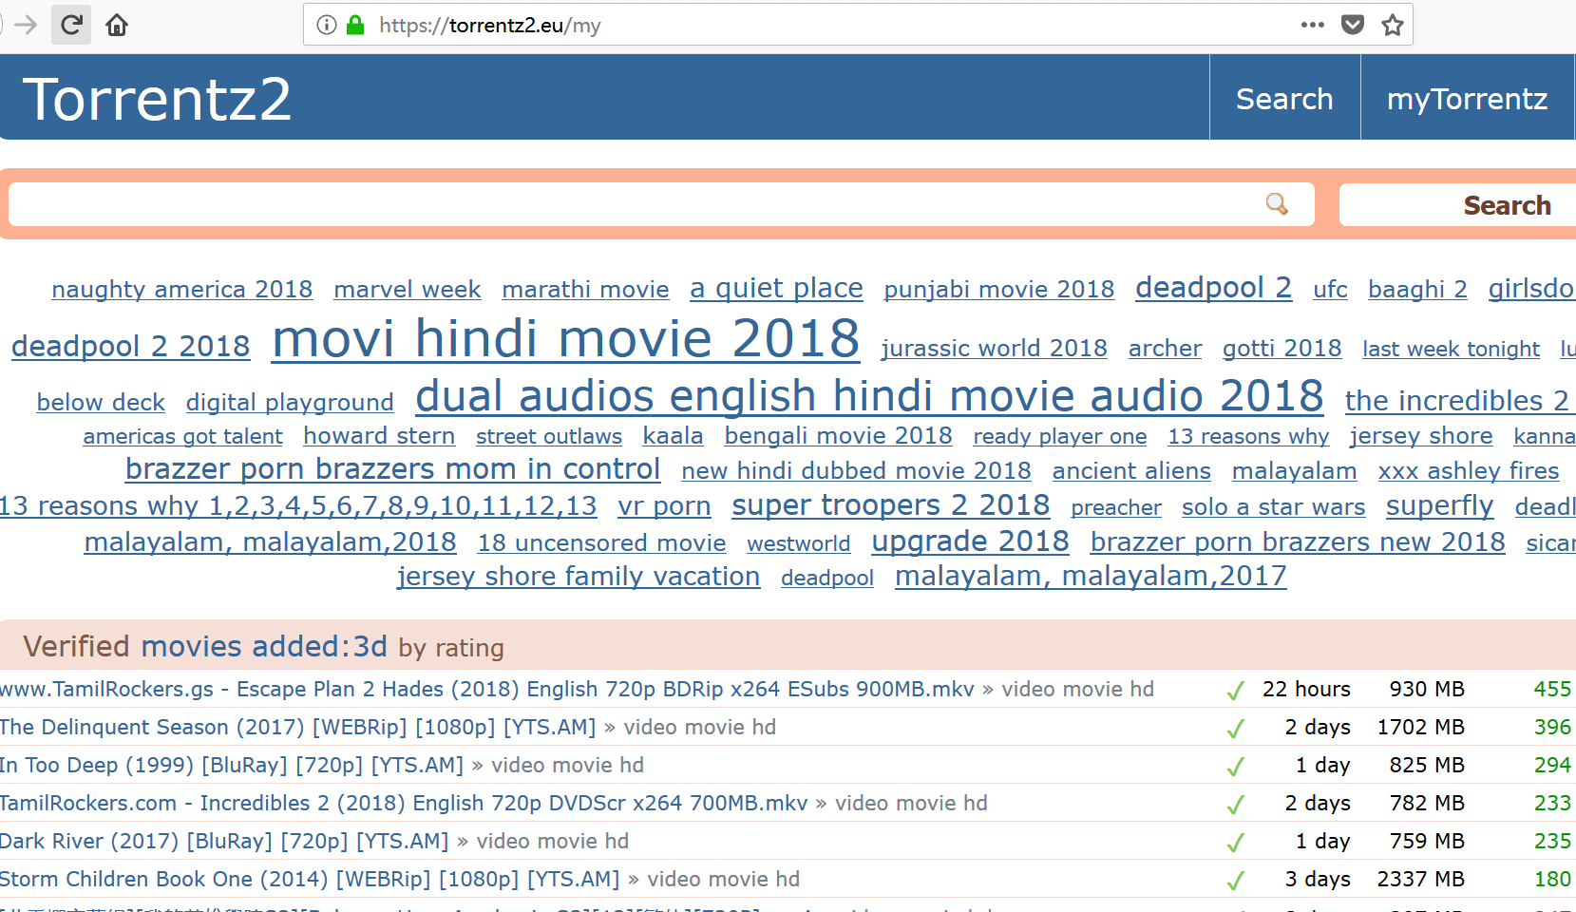Open The Delinquent Season 1080p torrent
1576x912 pixels.
coord(297,727)
